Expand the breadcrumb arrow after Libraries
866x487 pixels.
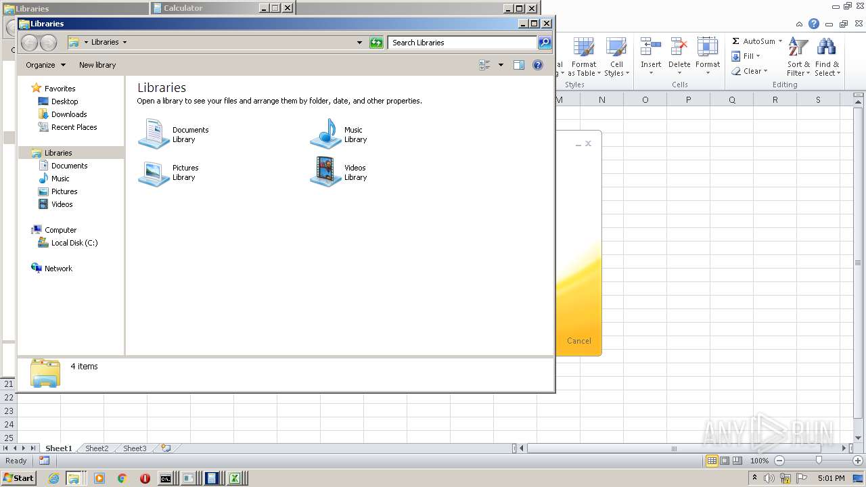coord(124,42)
